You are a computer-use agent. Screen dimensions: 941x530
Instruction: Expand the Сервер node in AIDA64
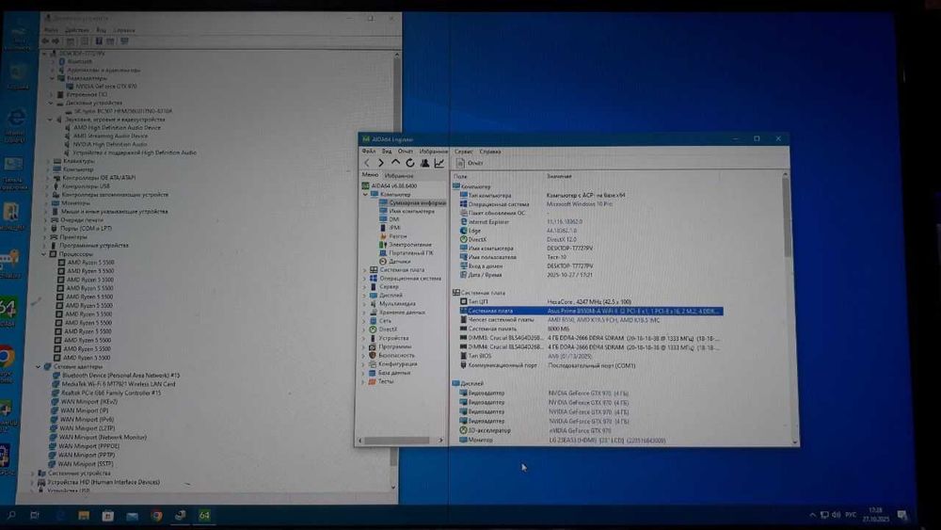pos(364,287)
